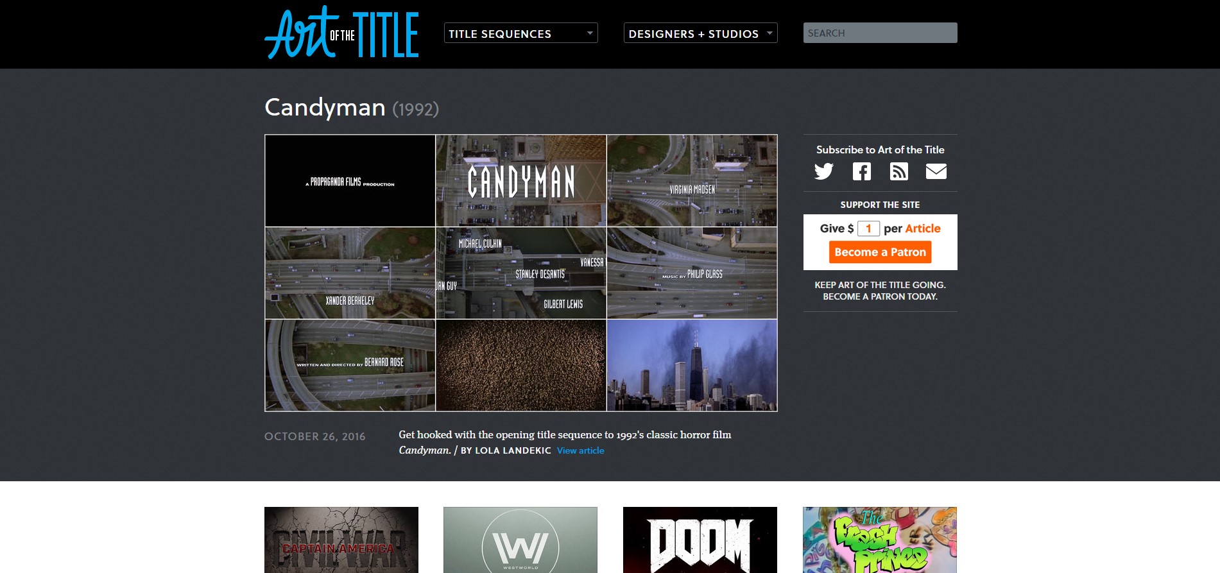The height and width of the screenshot is (573, 1220).
Task: Open the Philip Glass music credit frame
Action: [x=692, y=273]
